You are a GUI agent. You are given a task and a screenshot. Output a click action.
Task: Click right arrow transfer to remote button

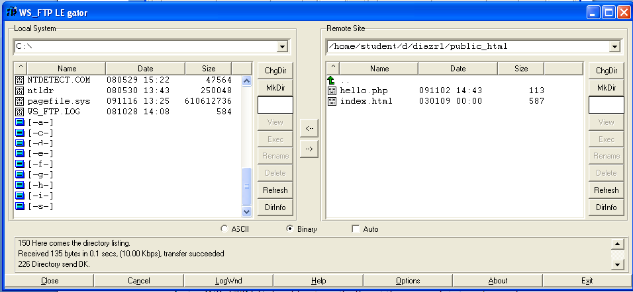pos(309,149)
